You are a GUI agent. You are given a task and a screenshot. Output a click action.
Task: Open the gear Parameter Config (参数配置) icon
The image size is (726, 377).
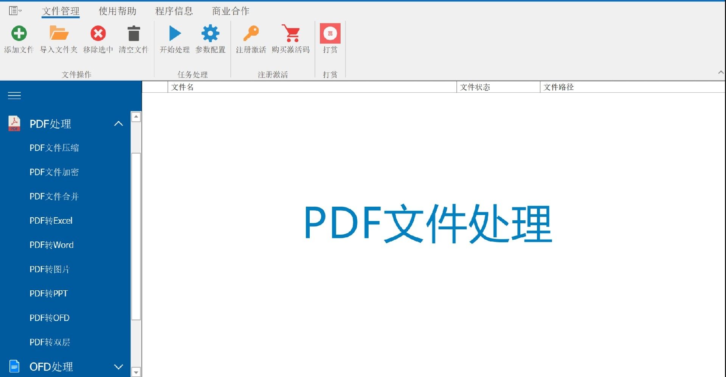[210, 33]
